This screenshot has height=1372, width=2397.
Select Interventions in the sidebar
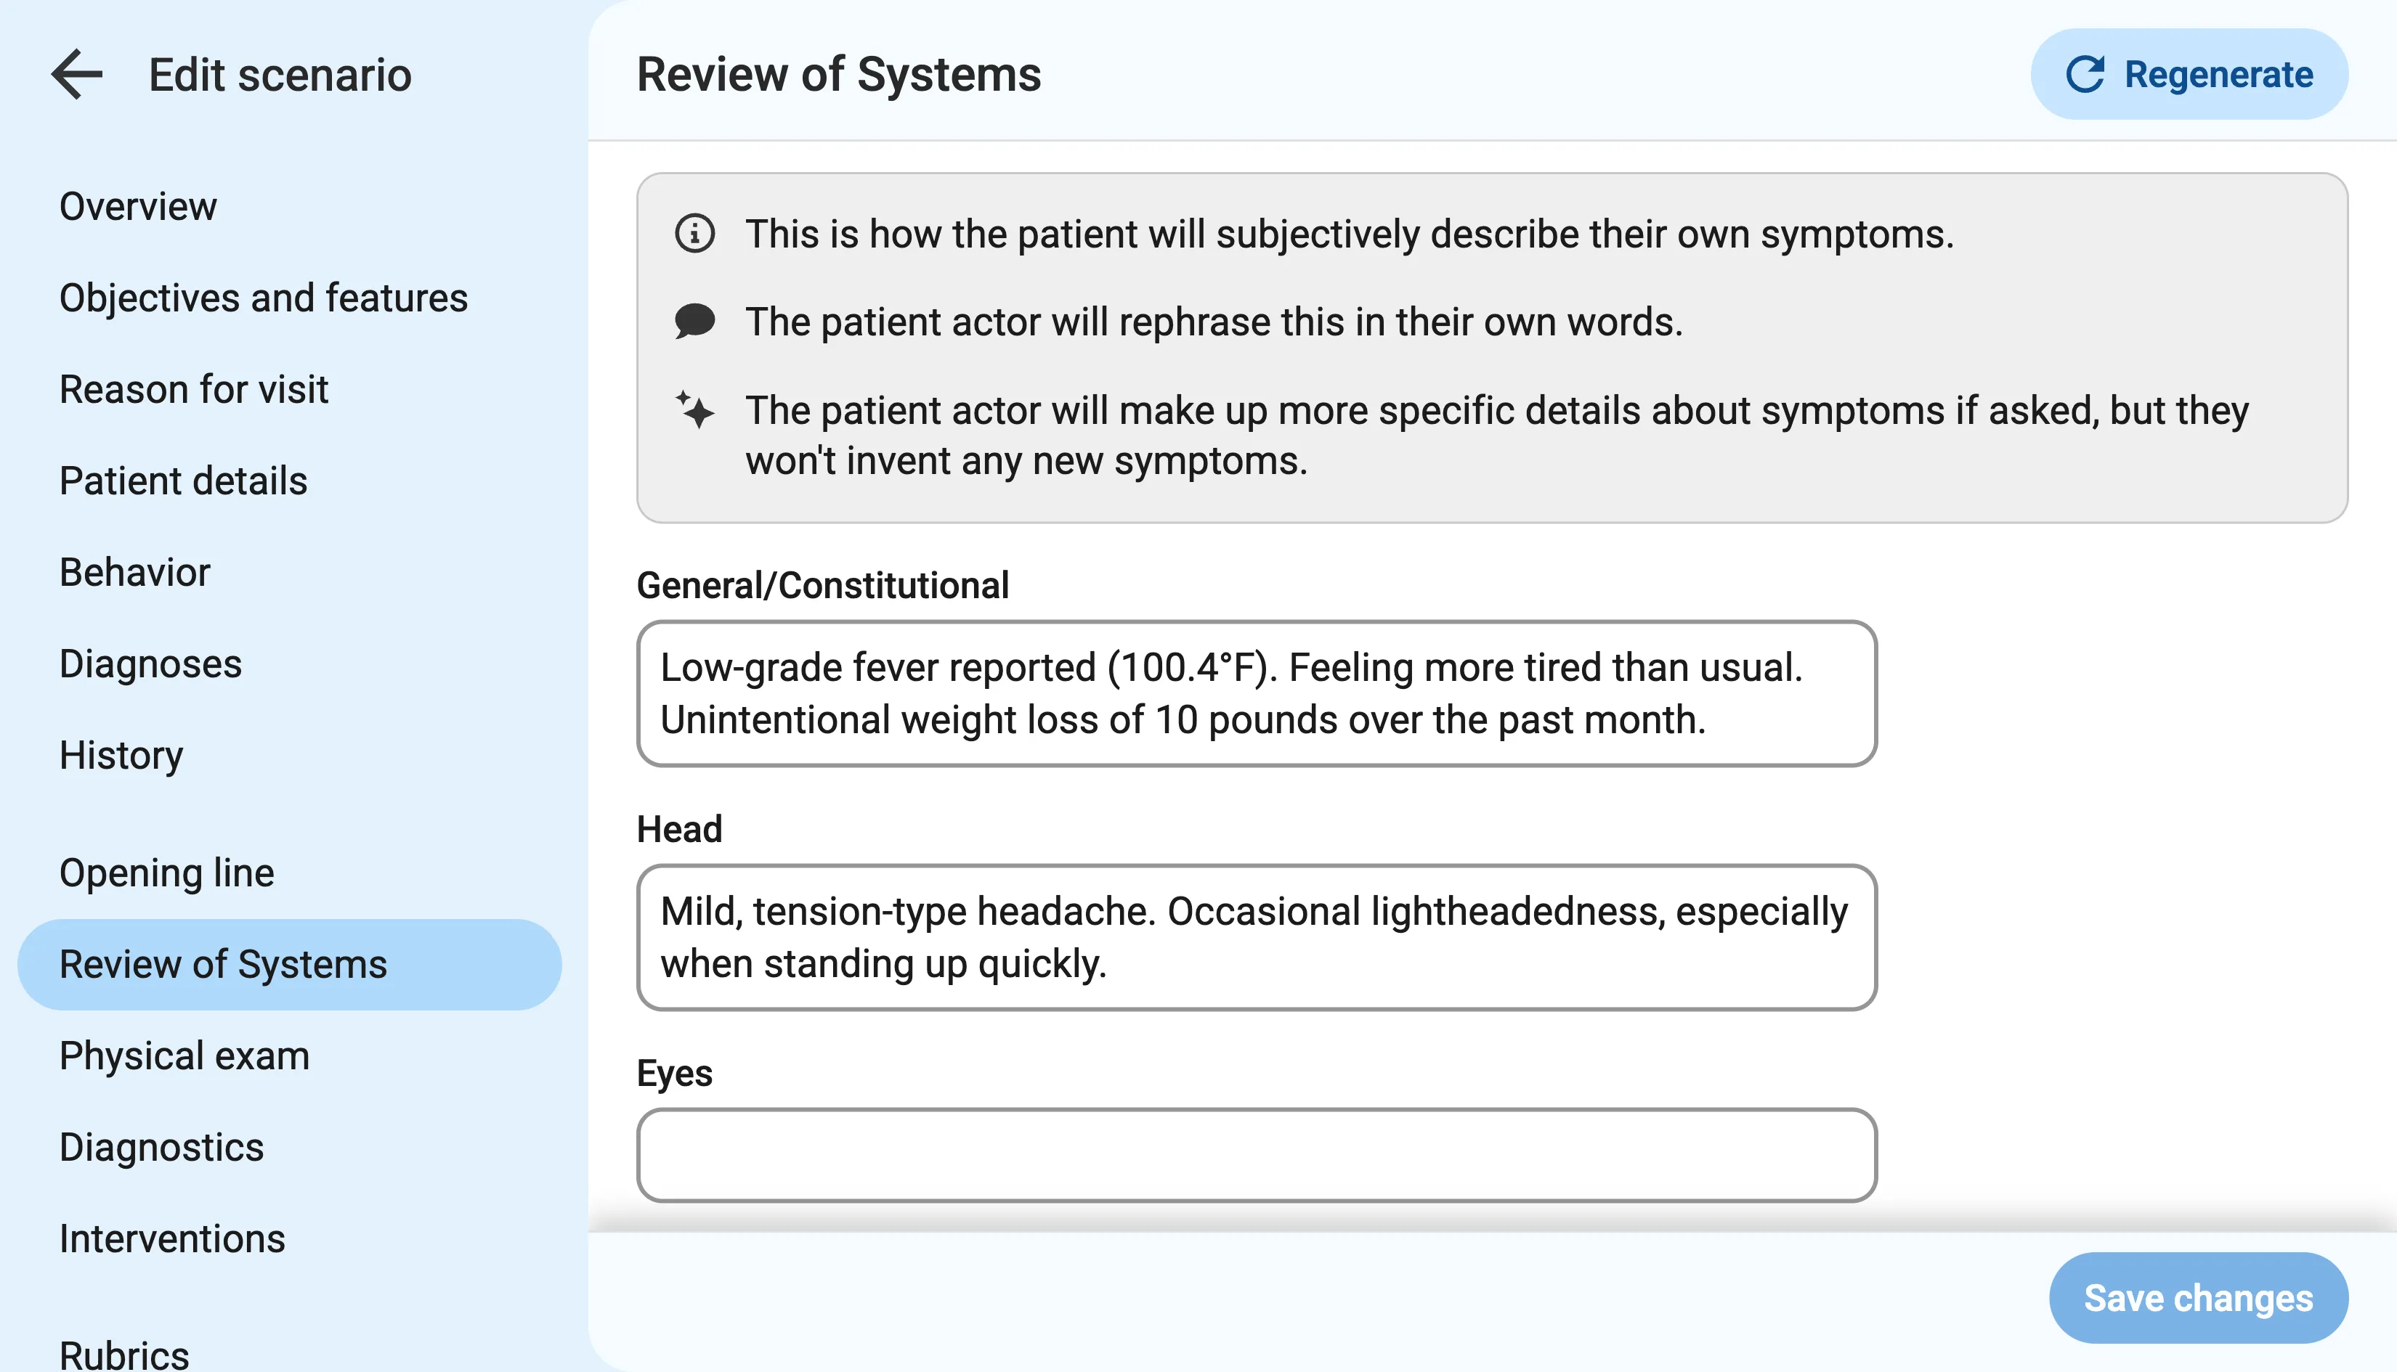tap(171, 1238)
